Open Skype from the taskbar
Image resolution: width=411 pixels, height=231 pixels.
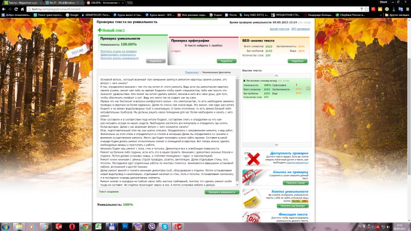[164, 226]
